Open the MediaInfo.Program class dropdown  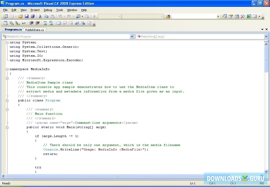coord(132,37)
